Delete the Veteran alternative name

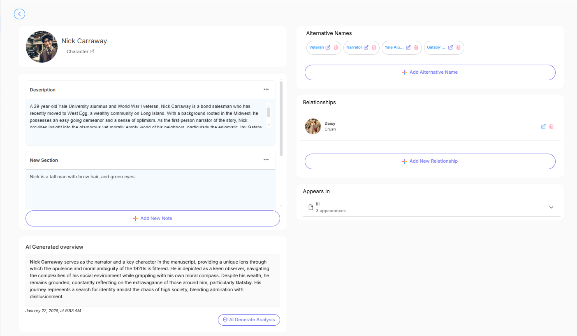coord(336,47)
